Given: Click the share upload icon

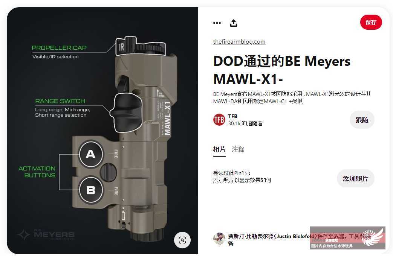Looking at the screenshot, I should point(234,23).
